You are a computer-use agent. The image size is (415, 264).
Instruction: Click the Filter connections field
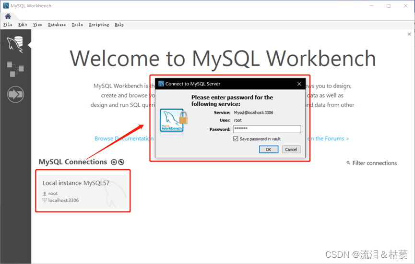tap(374, 163)
